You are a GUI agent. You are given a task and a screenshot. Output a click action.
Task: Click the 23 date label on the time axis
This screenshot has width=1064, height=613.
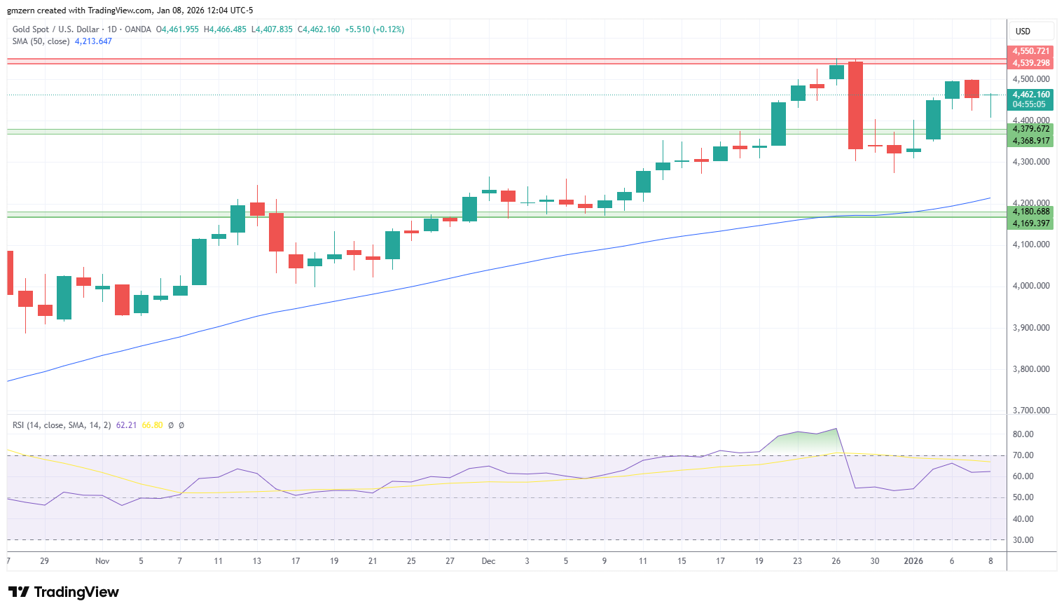[797, 561]
